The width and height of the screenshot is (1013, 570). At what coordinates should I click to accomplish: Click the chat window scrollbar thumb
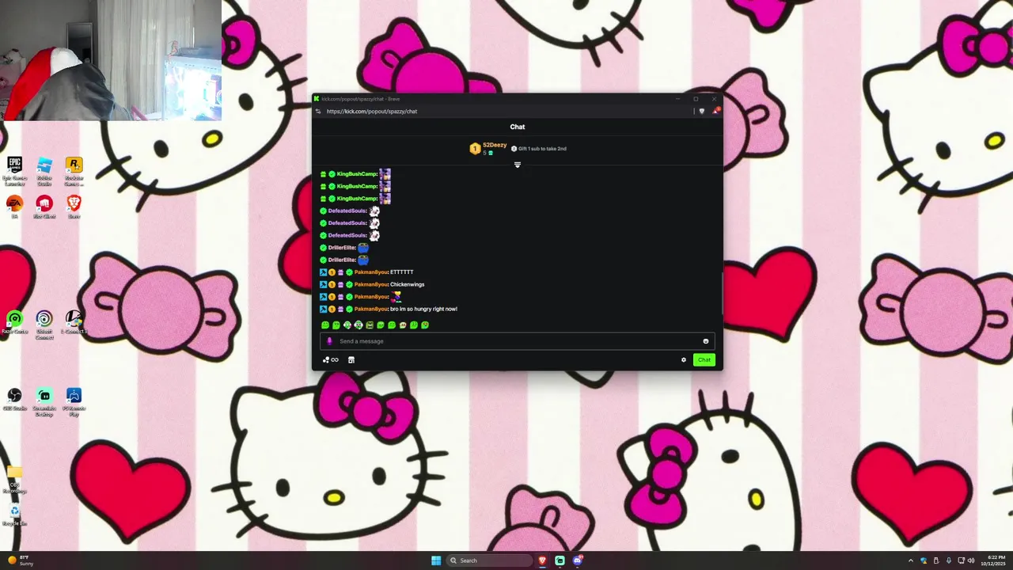(721, 294)
